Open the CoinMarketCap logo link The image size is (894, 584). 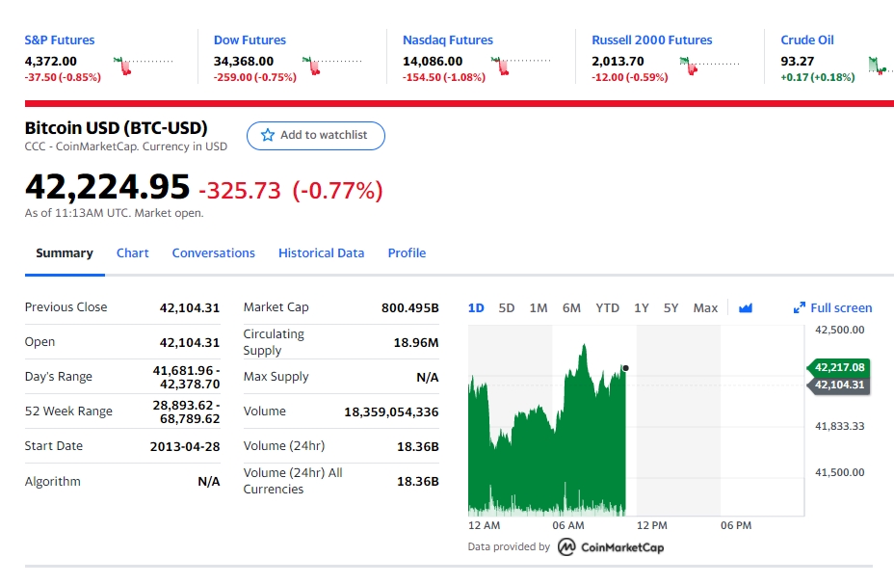click(611, 547)
